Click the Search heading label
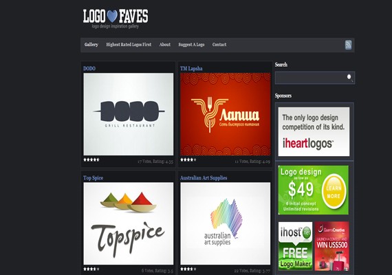The width and height of the screenshot is (392, 275). pyautogui.click(x=281, y=65)
